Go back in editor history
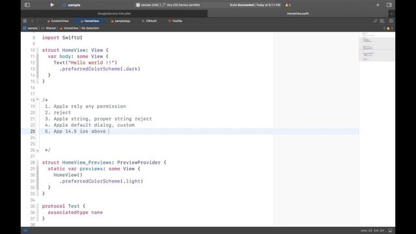416x234 pixels. [32, 21]
